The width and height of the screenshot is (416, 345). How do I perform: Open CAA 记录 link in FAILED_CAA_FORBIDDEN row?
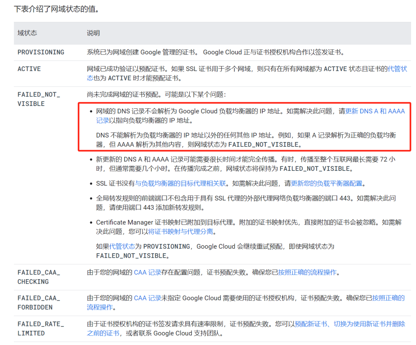(x=148, y=298)
